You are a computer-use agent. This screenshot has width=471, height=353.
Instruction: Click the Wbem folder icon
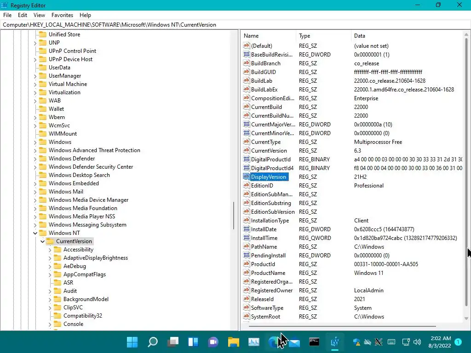tap(43, 117)
